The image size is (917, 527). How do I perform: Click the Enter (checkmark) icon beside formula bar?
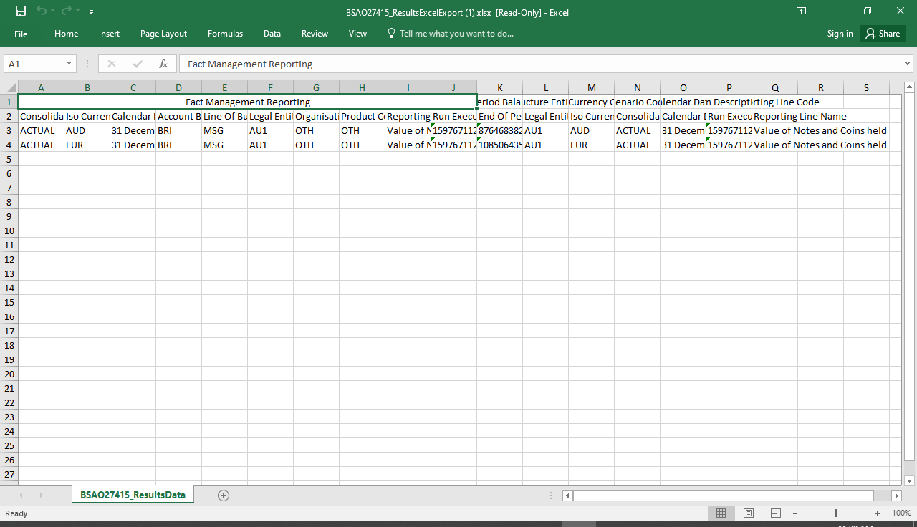click(x=138, y=63)
